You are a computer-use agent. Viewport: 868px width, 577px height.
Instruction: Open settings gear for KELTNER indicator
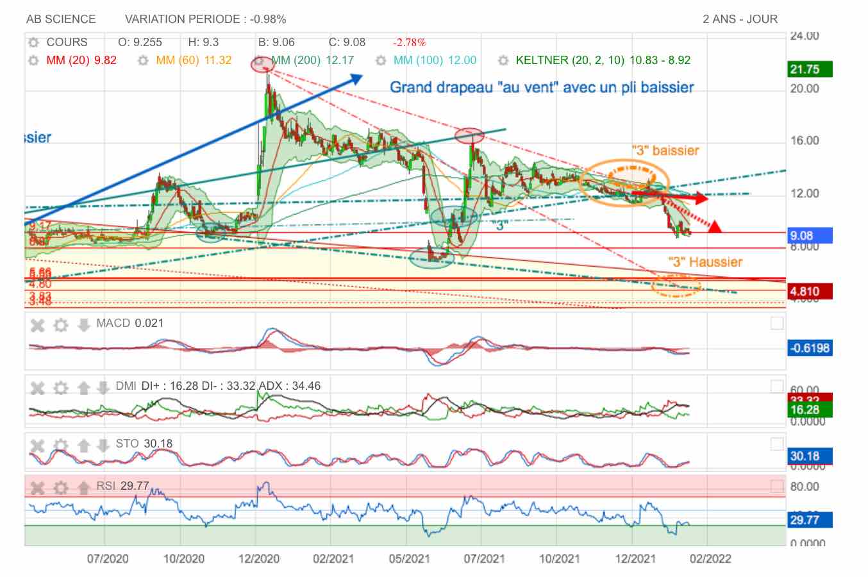coord(503,60)
